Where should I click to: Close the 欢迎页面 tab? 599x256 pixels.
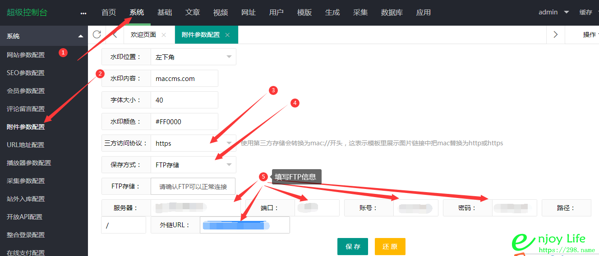coord(164,35)
